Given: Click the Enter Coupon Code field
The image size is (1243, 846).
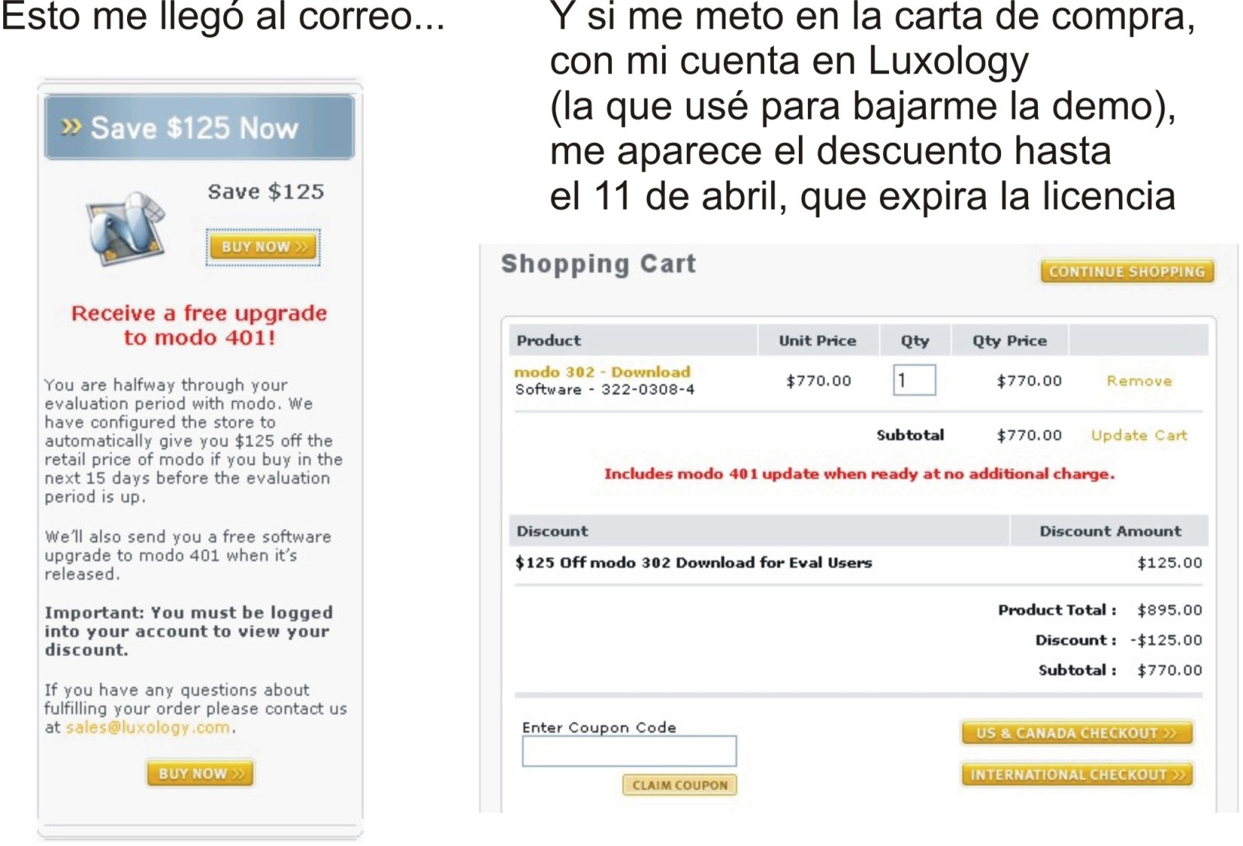Looking at the screenshot, I should click(x=629, y=751).
